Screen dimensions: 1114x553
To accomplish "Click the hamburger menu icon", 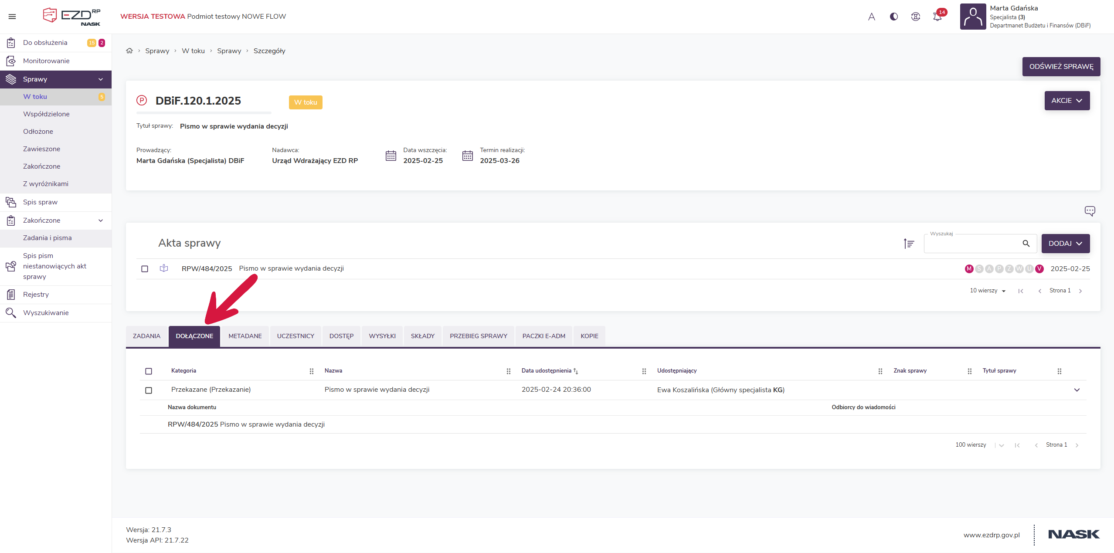I will pyautogui.click(x=12, y=17).
